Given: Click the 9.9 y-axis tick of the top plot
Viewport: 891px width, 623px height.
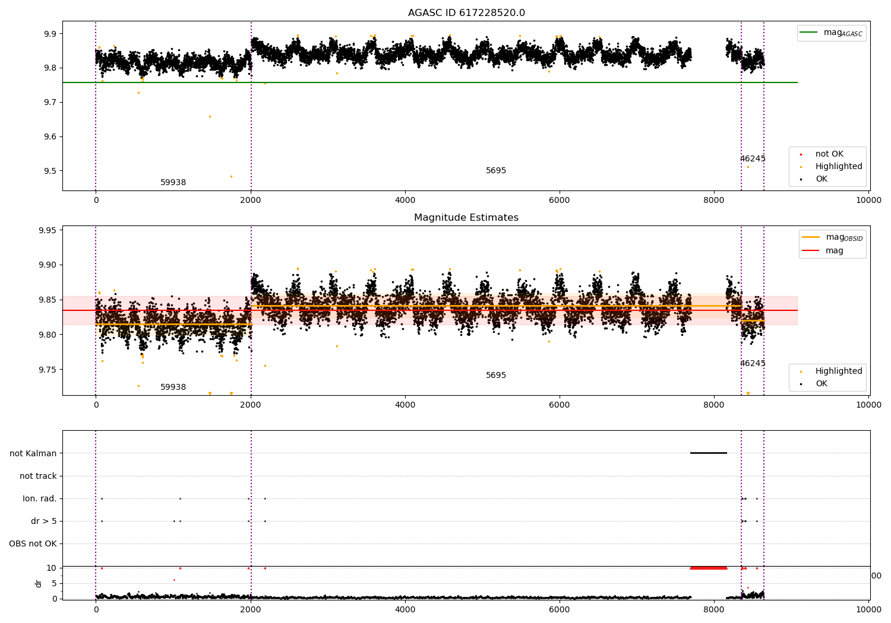Looking at the screenshot, I should tap(50, 34).
